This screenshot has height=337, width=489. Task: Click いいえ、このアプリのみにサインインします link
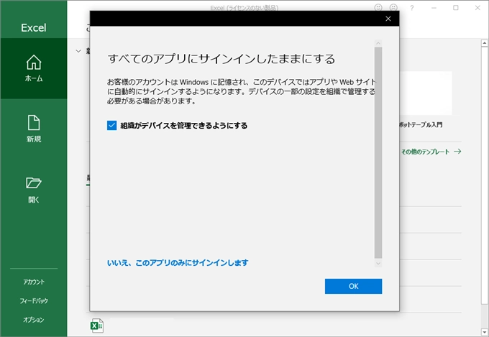[x=178, y=263]
